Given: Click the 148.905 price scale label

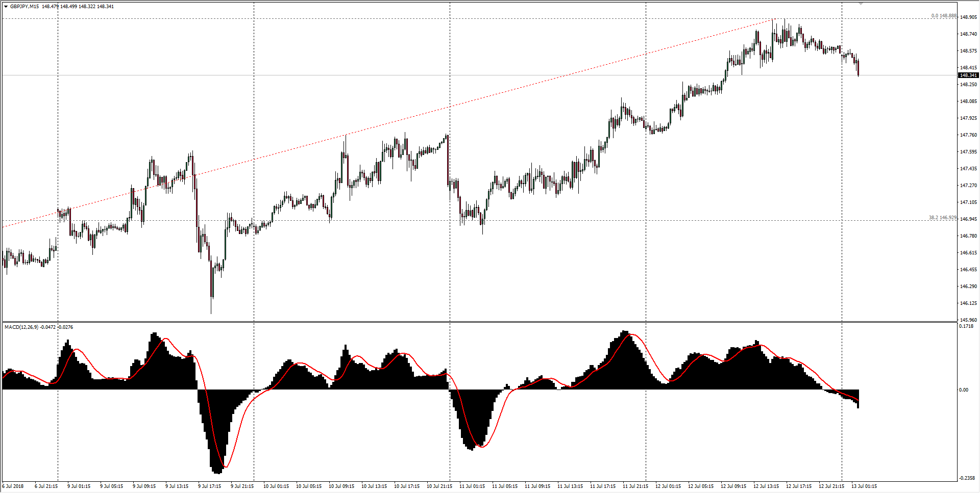Looking at the screenshot, I should coord(968,17).
